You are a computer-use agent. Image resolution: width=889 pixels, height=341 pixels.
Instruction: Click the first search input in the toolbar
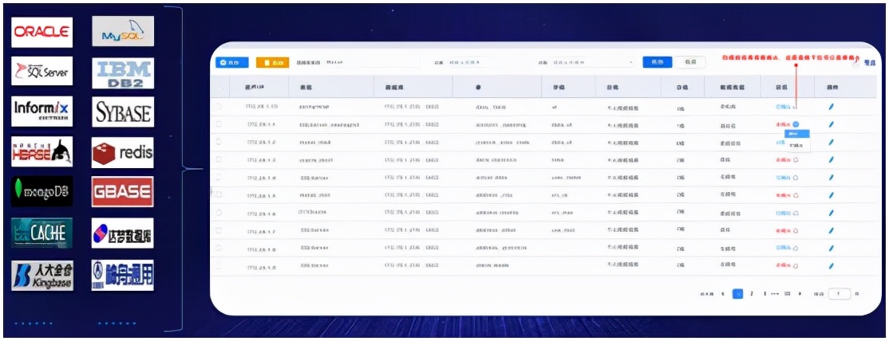click(371, 62)
